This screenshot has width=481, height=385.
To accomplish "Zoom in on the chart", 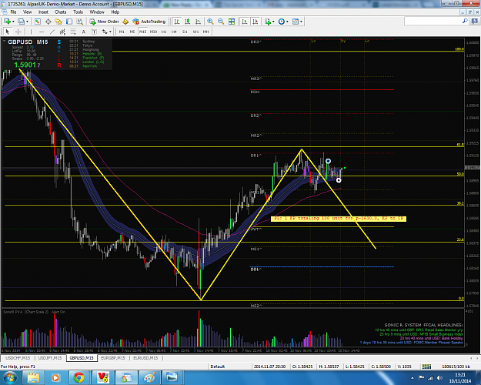I will (210, 22).
